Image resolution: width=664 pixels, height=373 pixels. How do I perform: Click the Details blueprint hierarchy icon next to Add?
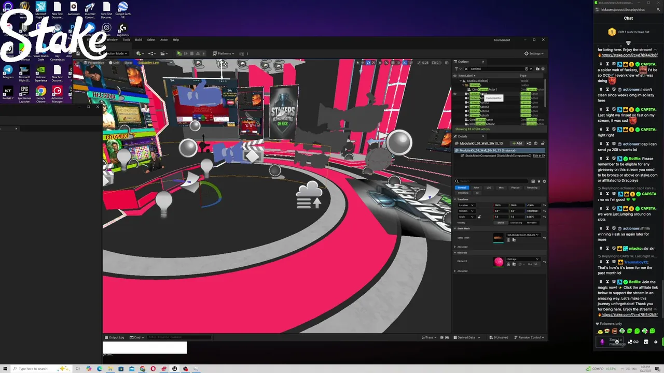click(x=529, y=144)
